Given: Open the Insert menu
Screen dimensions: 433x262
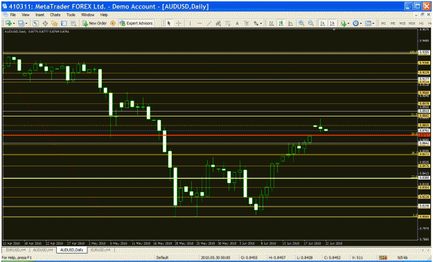Looking at the screenshot, I should (x=39, y=15).
